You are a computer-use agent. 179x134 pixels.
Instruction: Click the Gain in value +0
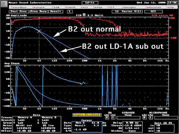pos(158,125)
